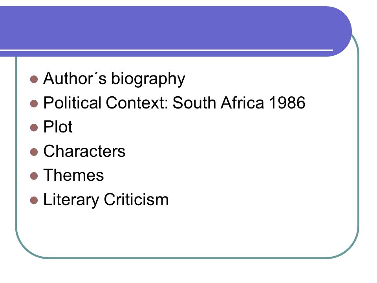
Task: Select the bullet next to Political Context
Action: (34, 104)
